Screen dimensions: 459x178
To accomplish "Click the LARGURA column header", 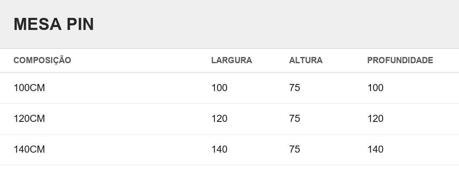I will [232, 60].
